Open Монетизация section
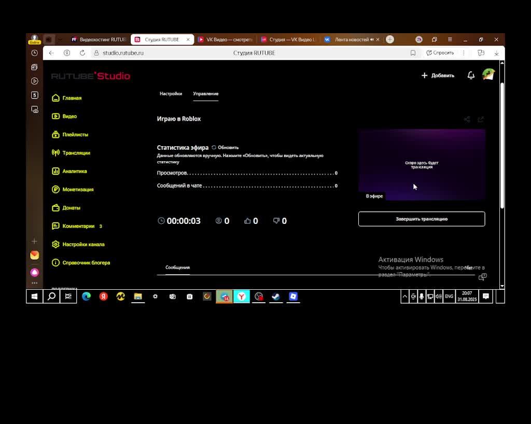 click(x=73, y=189)
